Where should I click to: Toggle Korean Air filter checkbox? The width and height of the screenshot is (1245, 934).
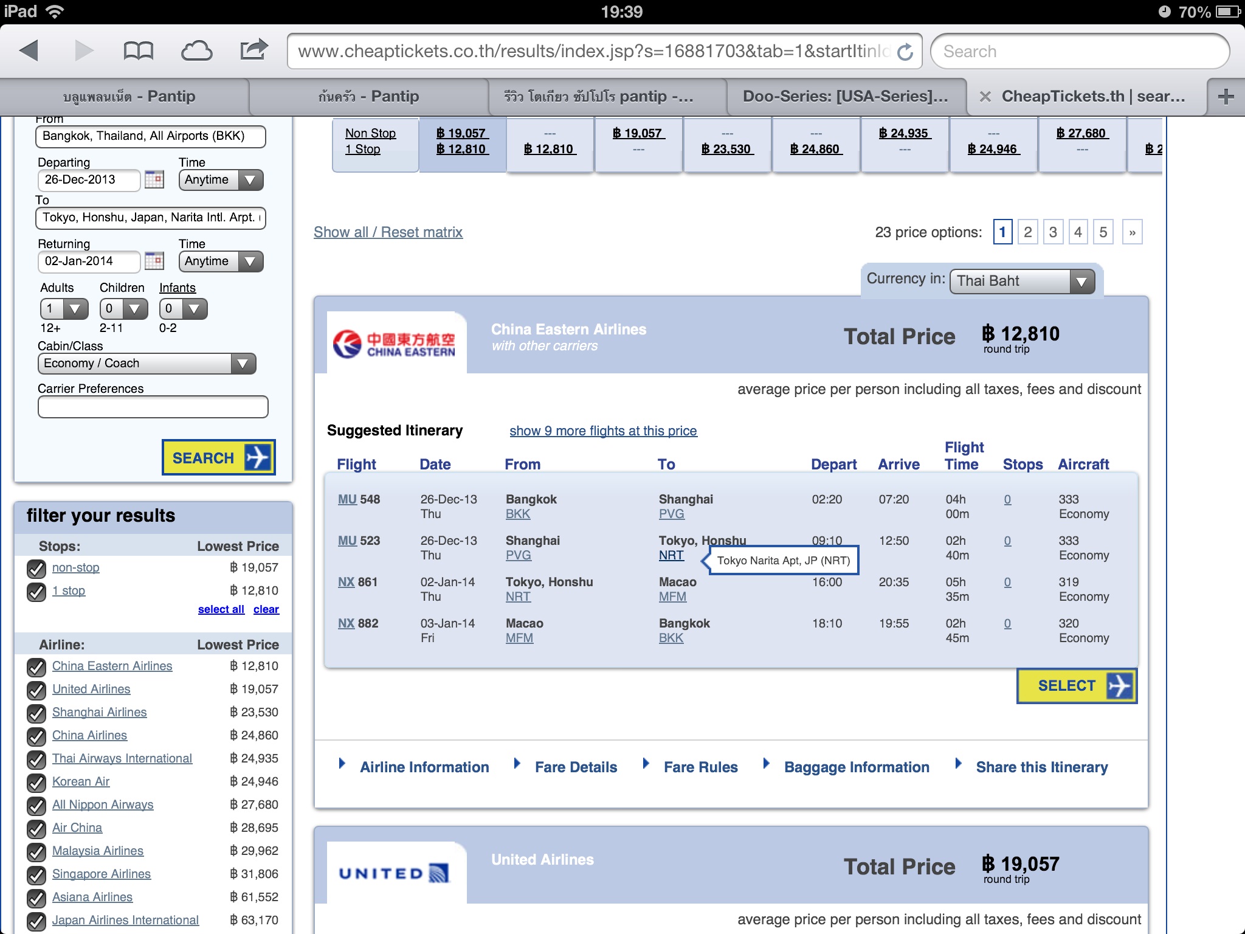[x=36, y=783]
